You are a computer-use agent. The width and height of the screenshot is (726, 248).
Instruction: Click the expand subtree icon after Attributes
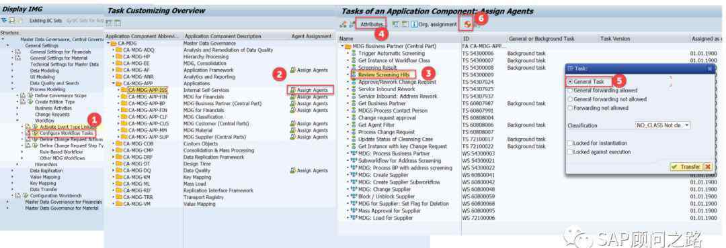pyautogui.click(x=395, y=24)
